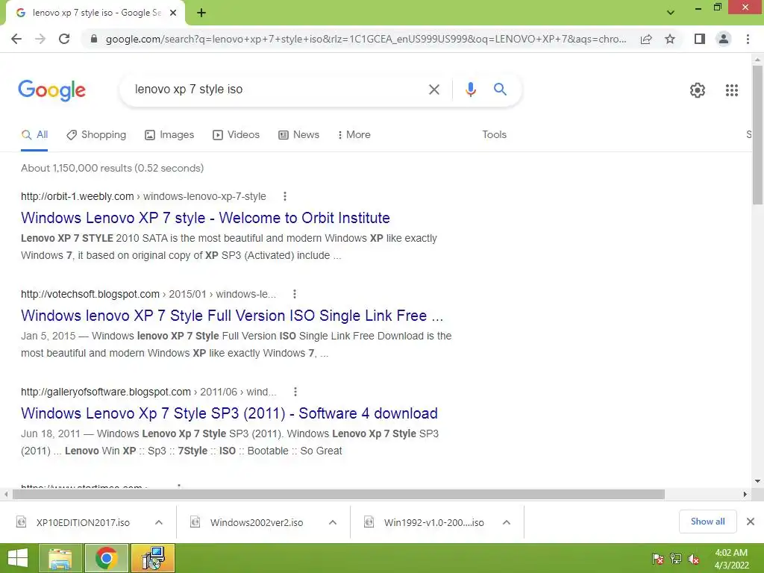Expand options for Windows2002ver2.iso download
Viewport: 764px width, 573px height.
333,522
